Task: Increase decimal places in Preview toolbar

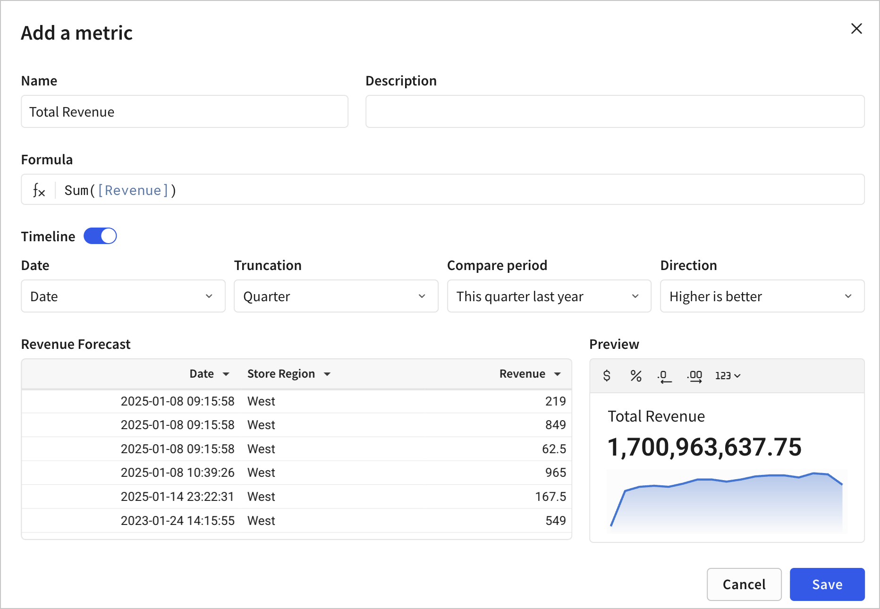Action: click(694, 376)
